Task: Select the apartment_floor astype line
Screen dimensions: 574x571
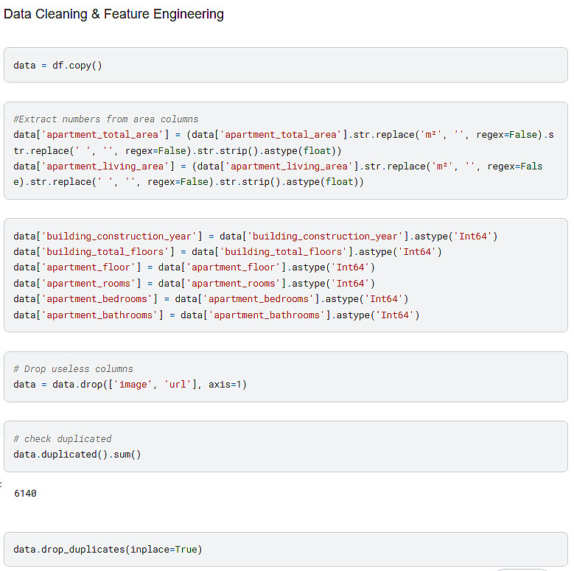Action: click(194, 267)
